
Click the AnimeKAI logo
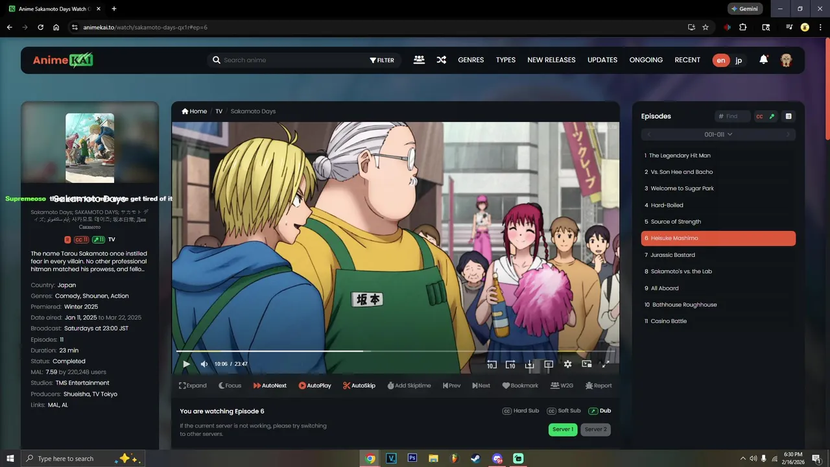point(63,60)
